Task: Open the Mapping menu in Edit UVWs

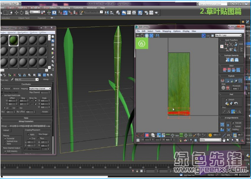Action: click(166, 31)
